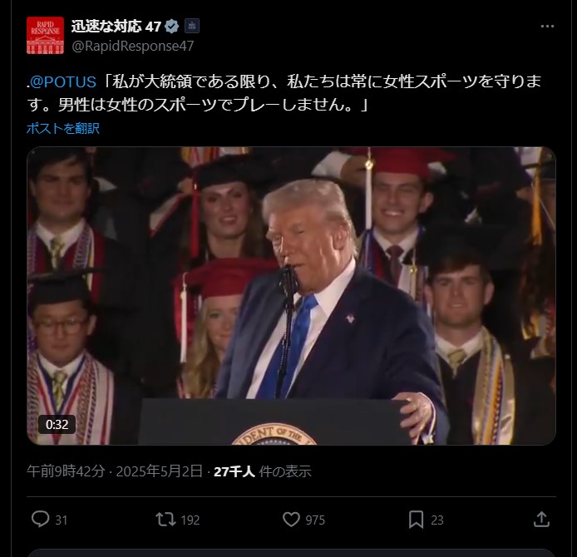The width and height of the screenshot is (577, 557).
Task: Bookmark this post
Action: pos(416,520)
